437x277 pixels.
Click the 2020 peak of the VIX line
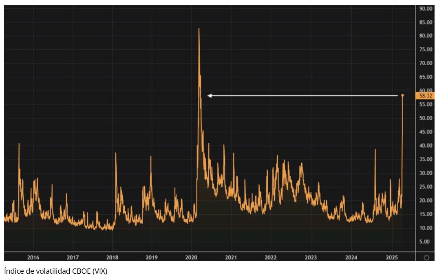(199, 29)
